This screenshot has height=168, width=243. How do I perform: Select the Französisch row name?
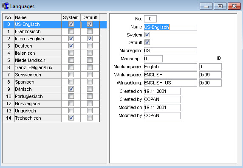[x=38, y=31]
